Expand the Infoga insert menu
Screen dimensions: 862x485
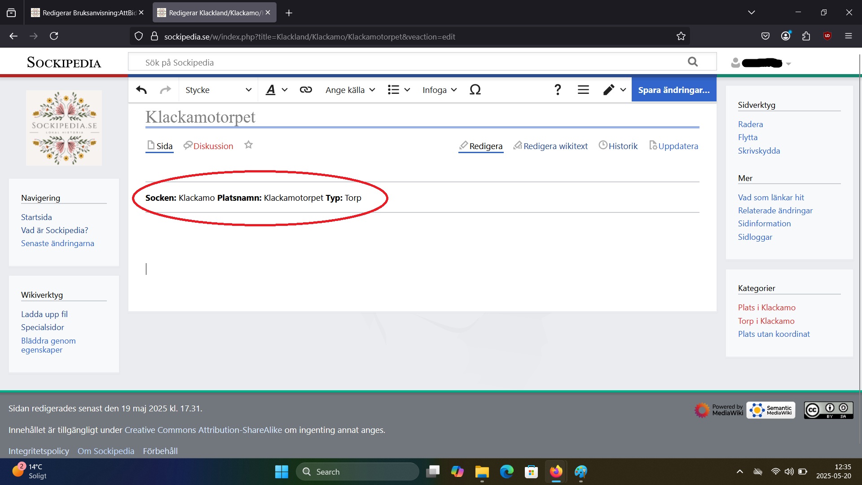coord(439,90)
